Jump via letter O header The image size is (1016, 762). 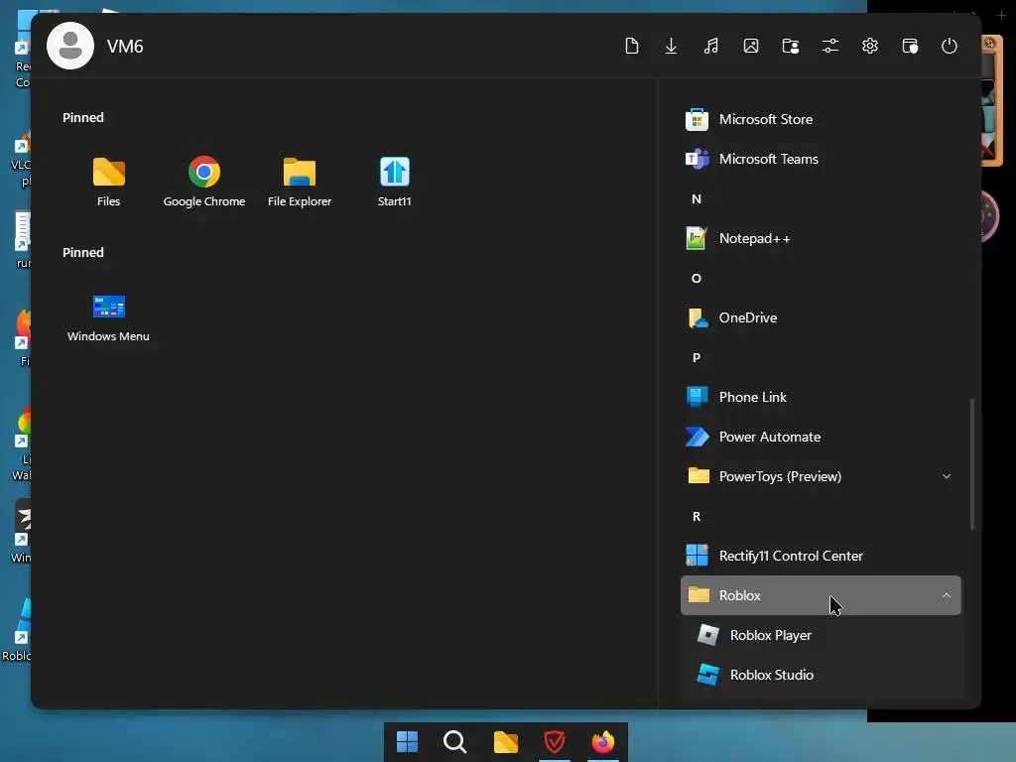click(x=696, y=279)
